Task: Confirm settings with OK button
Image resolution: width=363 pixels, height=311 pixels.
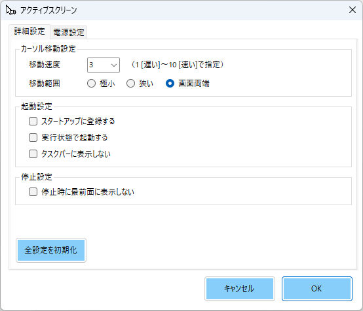Action: coord(317,289)
